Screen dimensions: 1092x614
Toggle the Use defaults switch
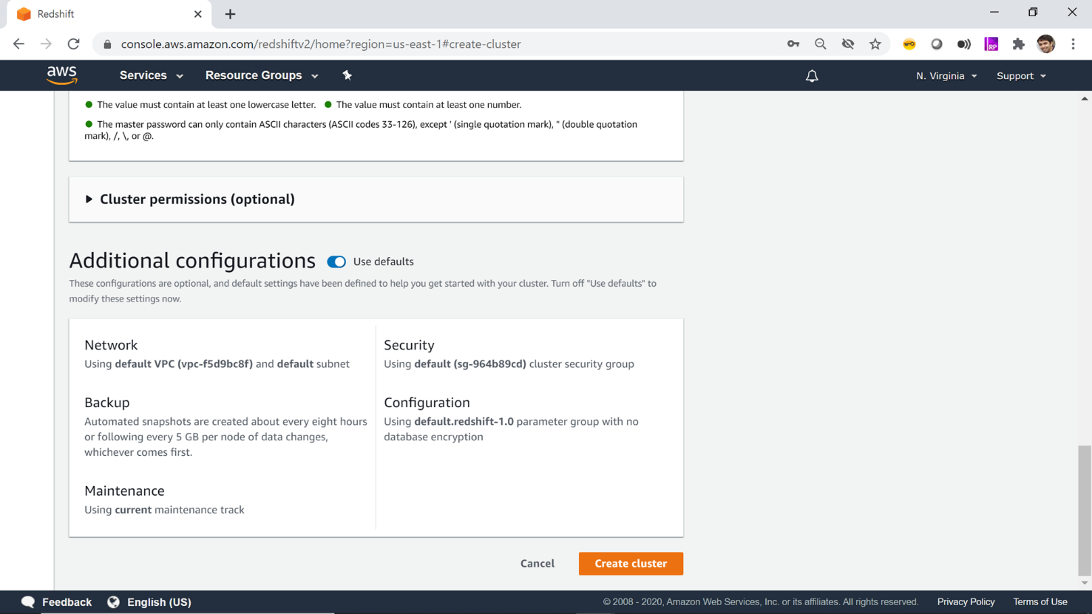336,262
